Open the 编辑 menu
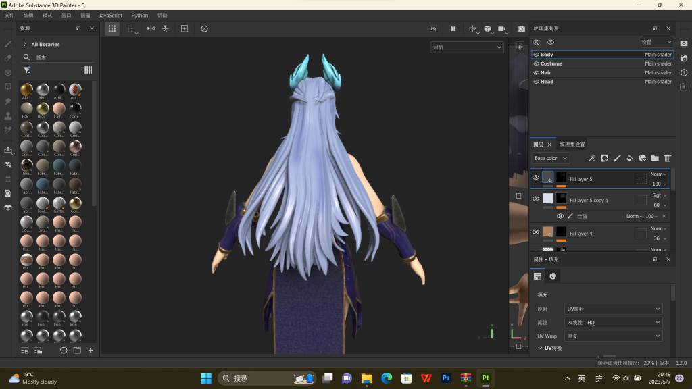 (28, 15)
